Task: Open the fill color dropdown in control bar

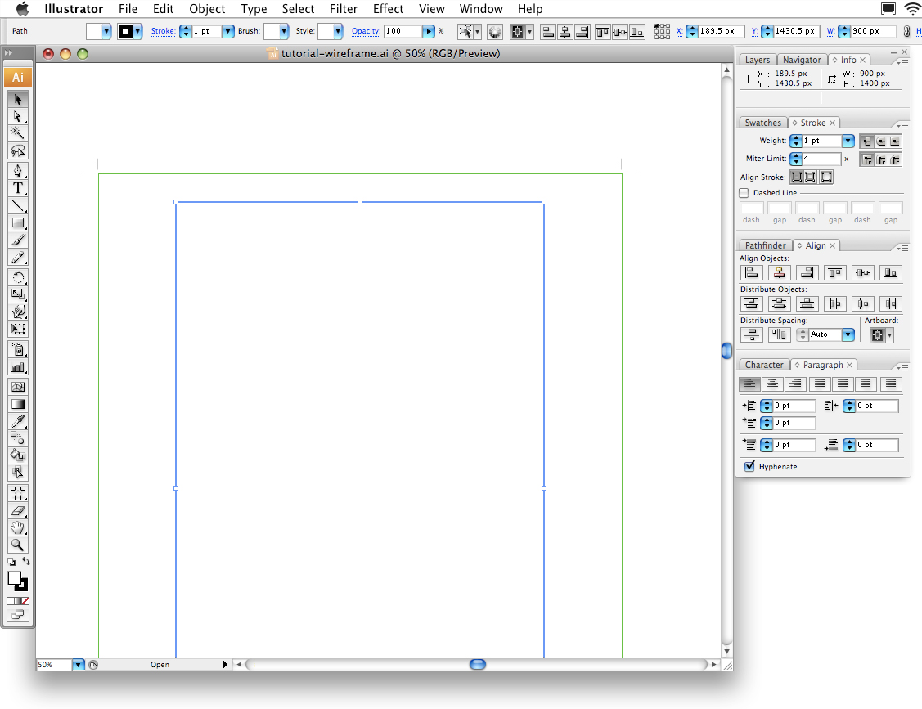Action: coord(106,31)
